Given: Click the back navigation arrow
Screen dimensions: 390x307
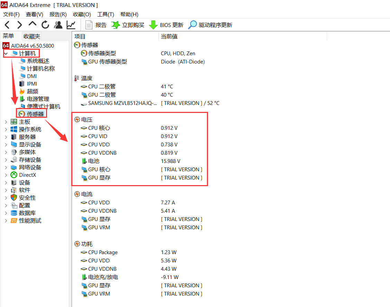Looking at the screenshot, I should [x=7, y=25].
